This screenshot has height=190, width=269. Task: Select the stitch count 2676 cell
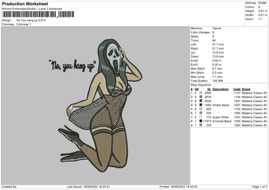tap(208, 97)
